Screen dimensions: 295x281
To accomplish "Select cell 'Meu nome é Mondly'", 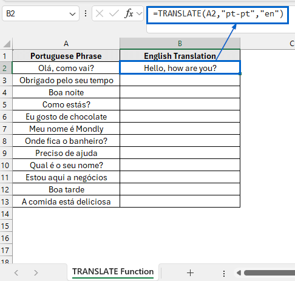I will coord(66,129).
